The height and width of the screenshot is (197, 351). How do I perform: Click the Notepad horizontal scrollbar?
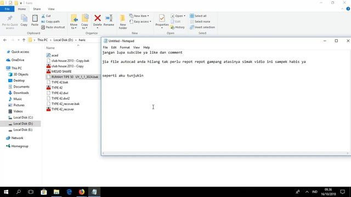pos(225,153)
